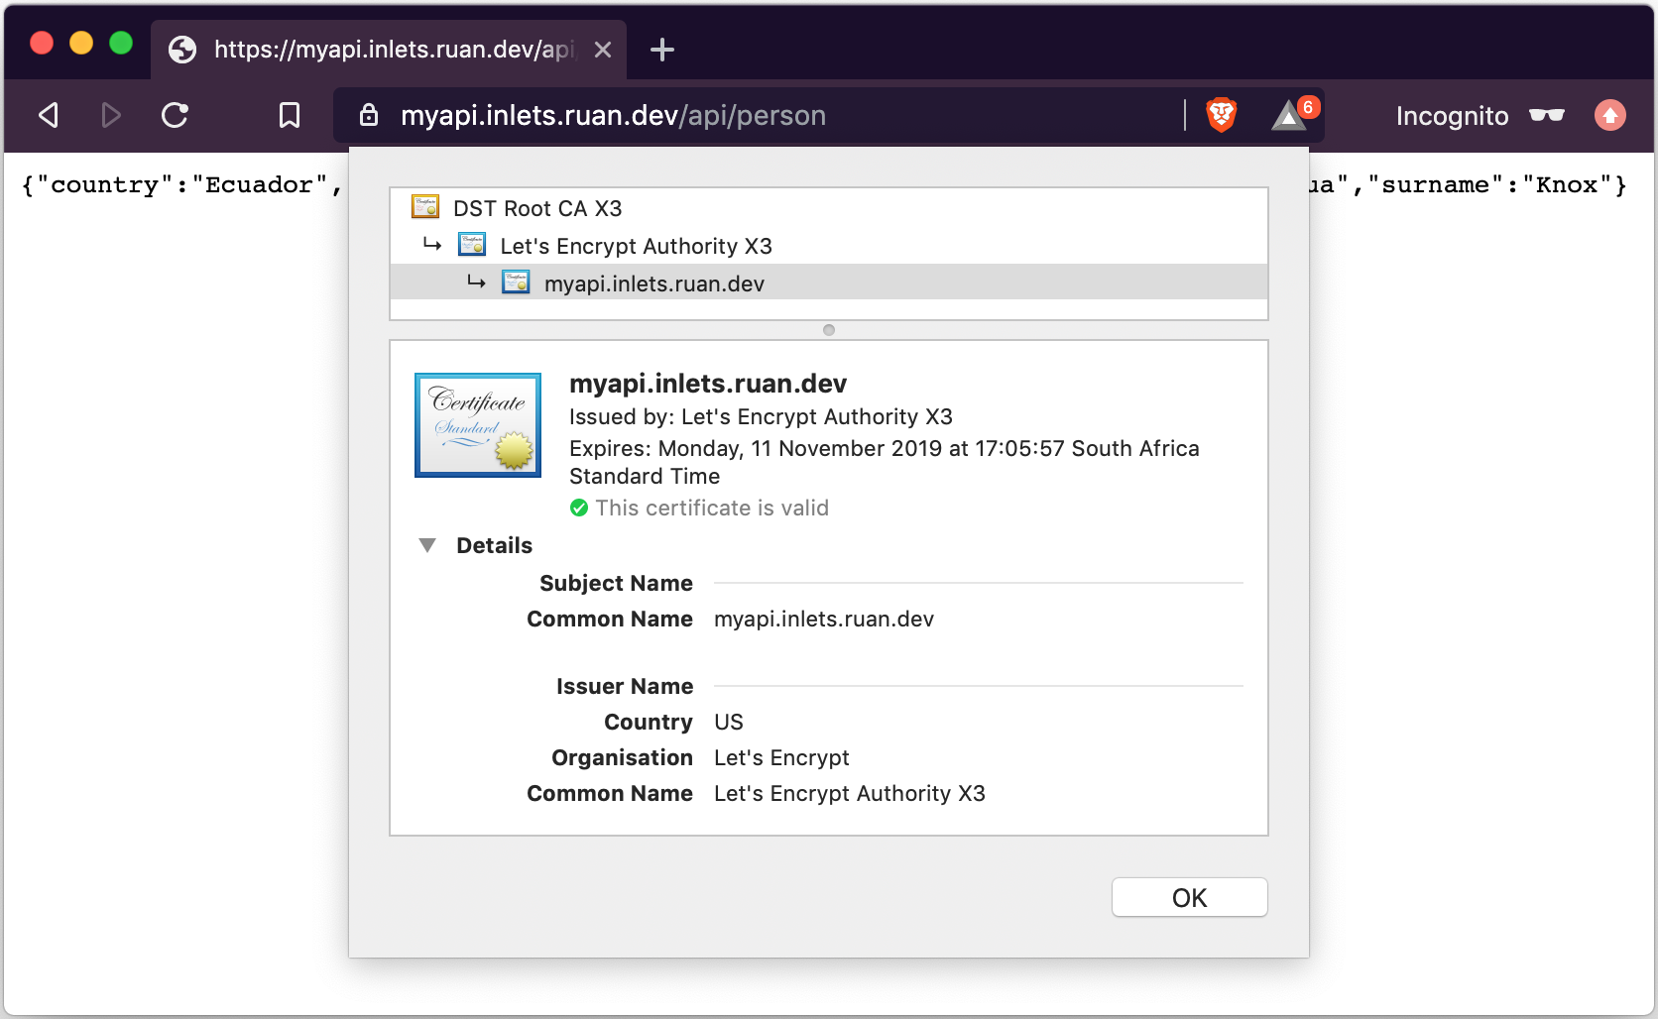
Task: Click the Subject Name section label
Action: tap(616, 583)
